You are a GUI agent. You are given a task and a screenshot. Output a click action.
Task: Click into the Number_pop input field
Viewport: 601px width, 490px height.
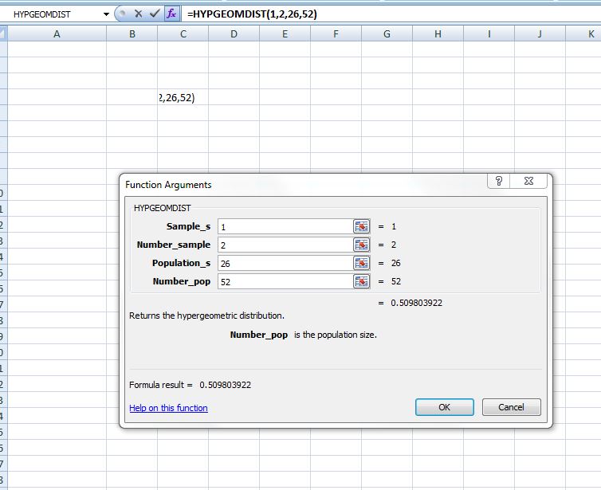[283, 281]
